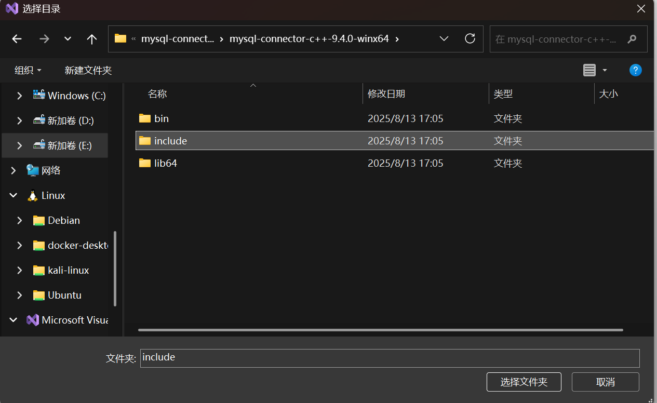Go forward with the right arrow

44,39
